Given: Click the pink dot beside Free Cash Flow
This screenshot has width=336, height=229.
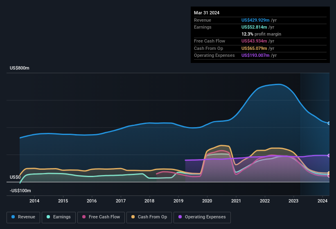Looking at the screenshot, I should (x=84, y=217).
